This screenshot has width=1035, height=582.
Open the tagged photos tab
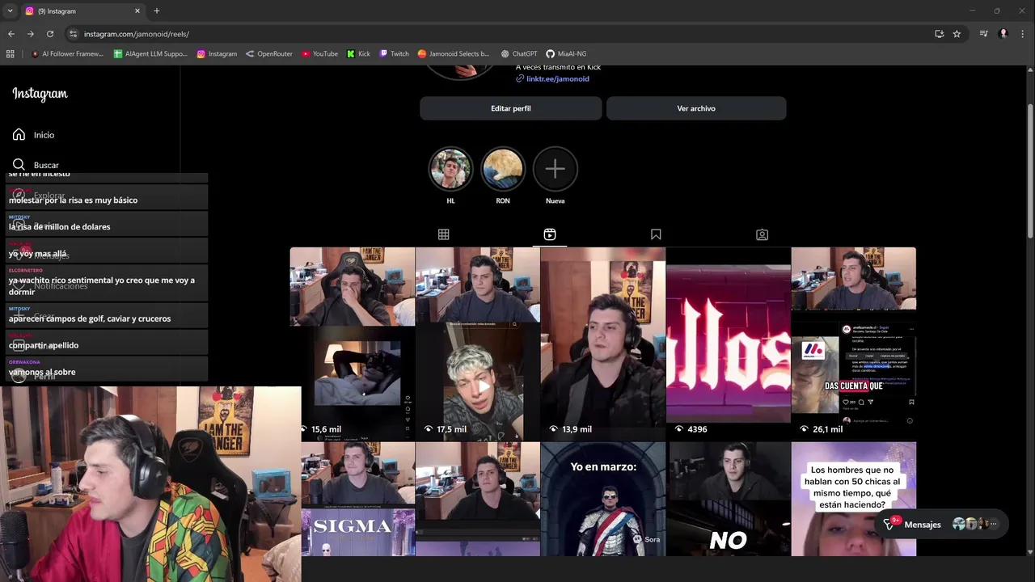tap(762, 234)
